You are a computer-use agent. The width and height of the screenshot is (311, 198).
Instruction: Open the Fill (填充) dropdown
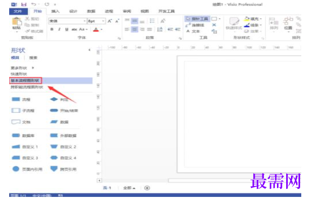tap(253, 19)
